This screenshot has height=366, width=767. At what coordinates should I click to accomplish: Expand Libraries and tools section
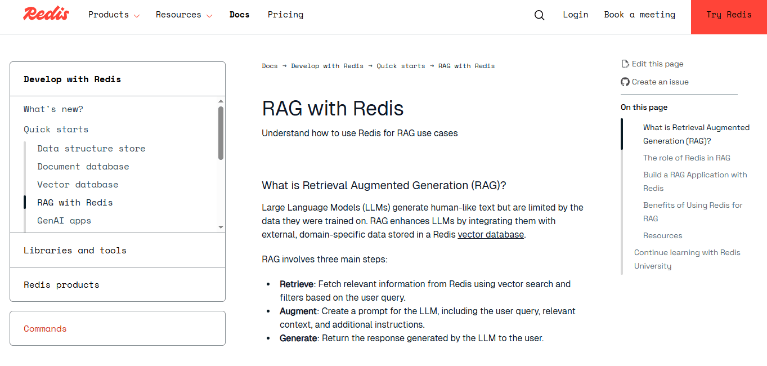(118, 250)
